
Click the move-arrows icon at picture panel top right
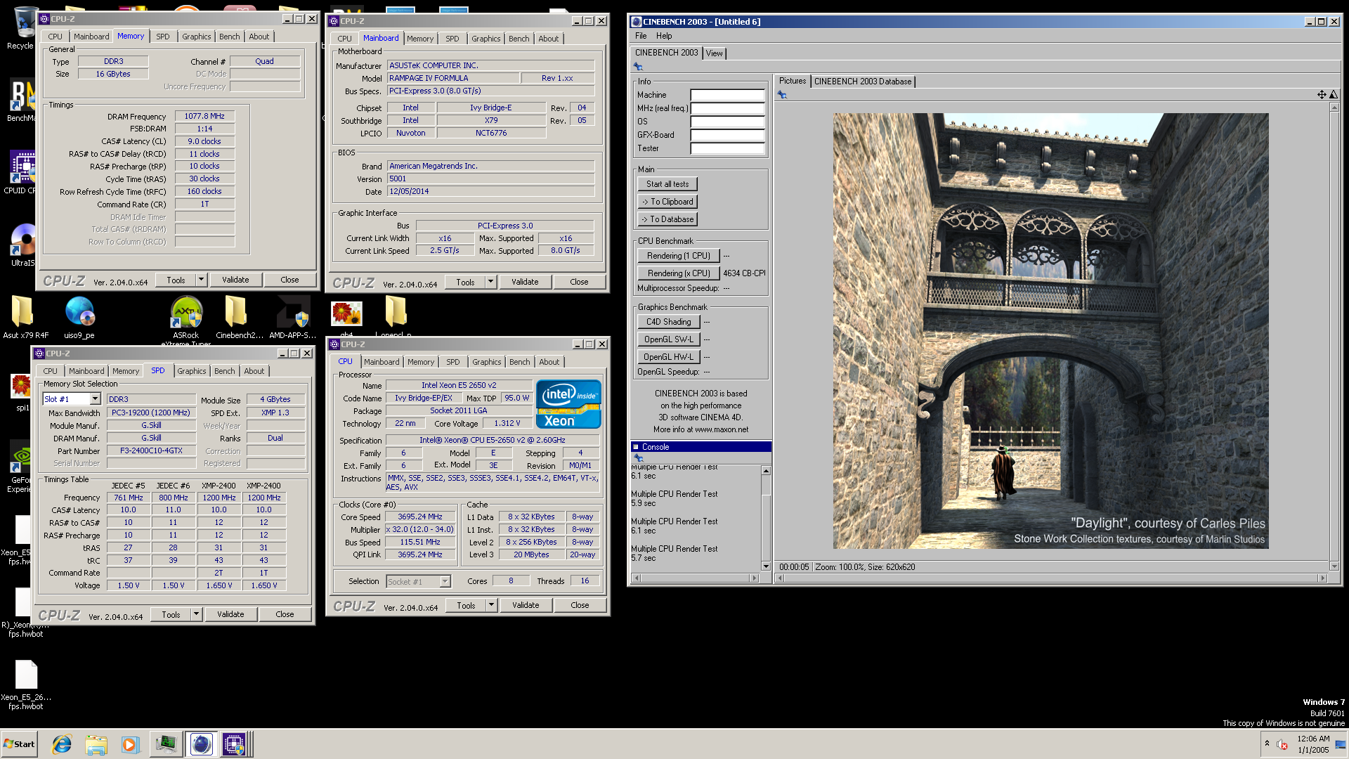(x=1321, y=95)
